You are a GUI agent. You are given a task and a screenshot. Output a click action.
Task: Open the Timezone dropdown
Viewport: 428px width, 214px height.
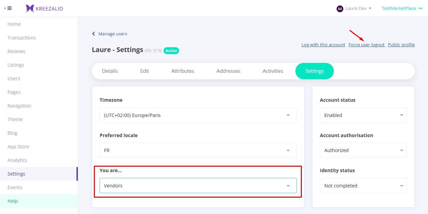[198, 115]
